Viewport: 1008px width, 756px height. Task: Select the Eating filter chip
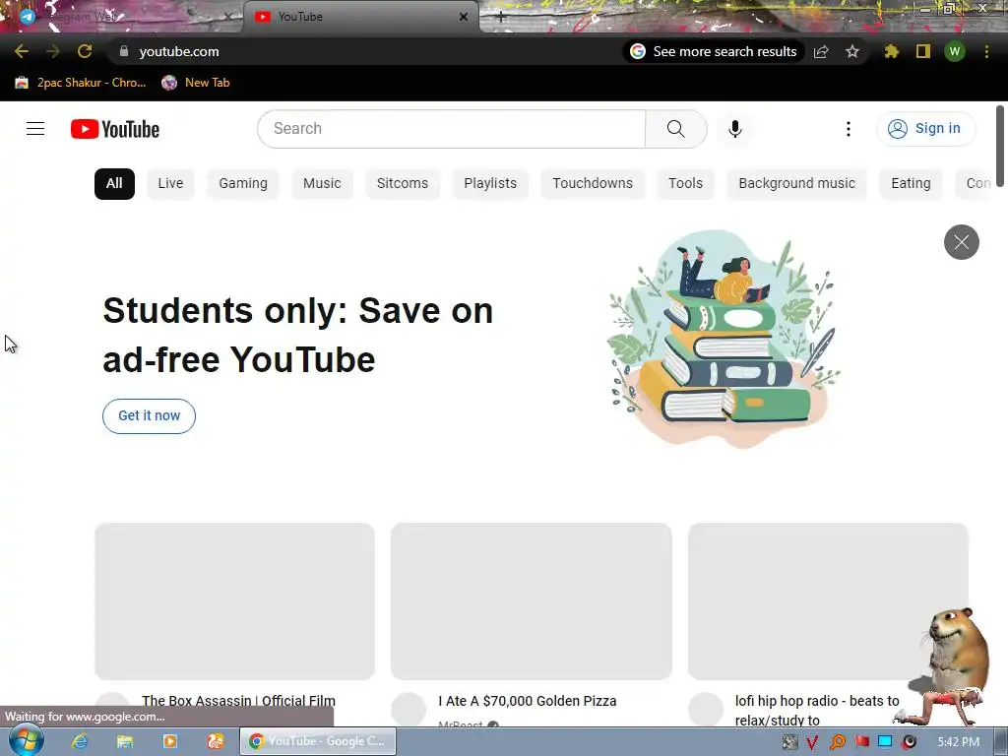point(911,183)
